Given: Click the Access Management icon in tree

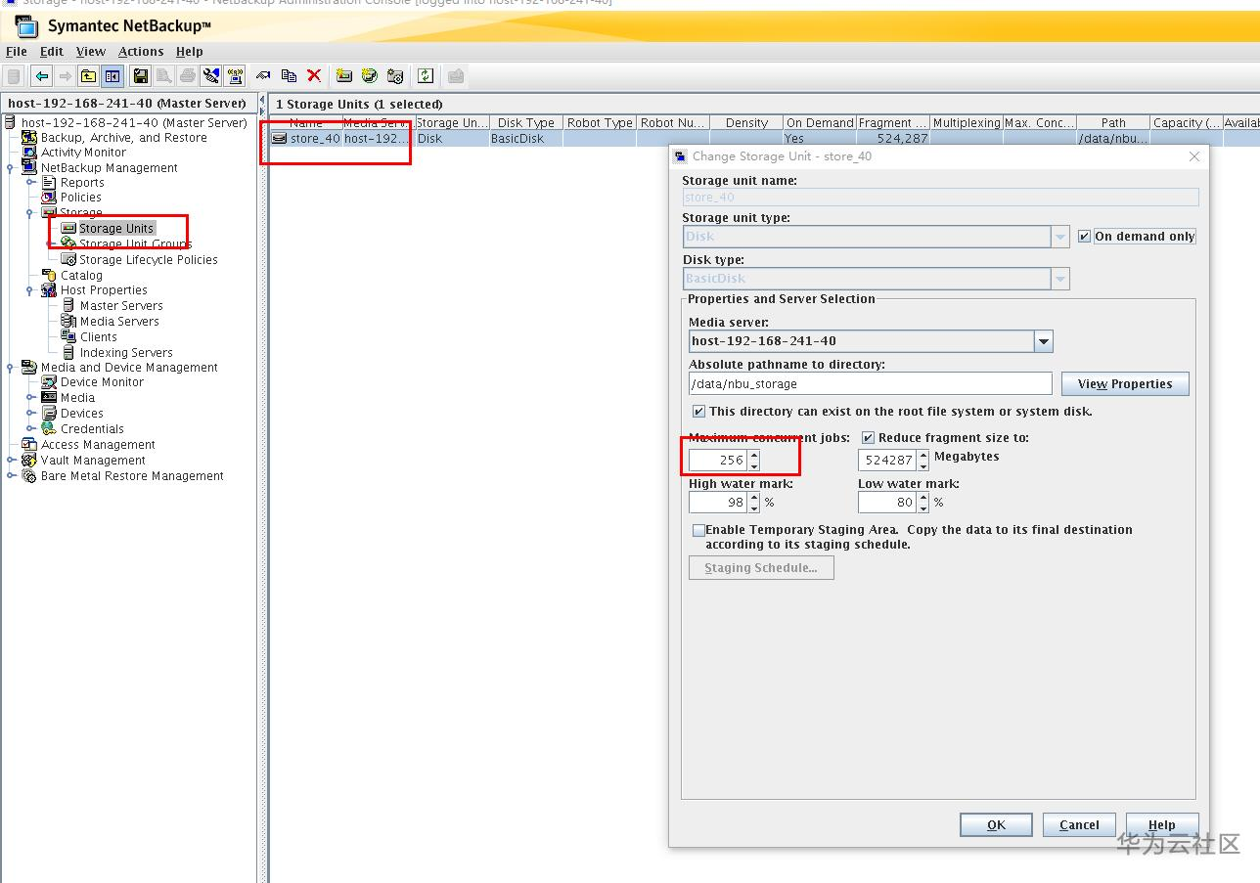Looking at the screenshot, I should click(29, 445).
